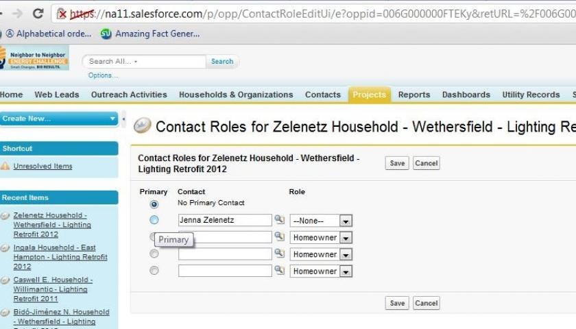Set Jenna Zelenetz as primary contact
The image size is (576, 329).
pyautogui.click(x=154, y=220)
